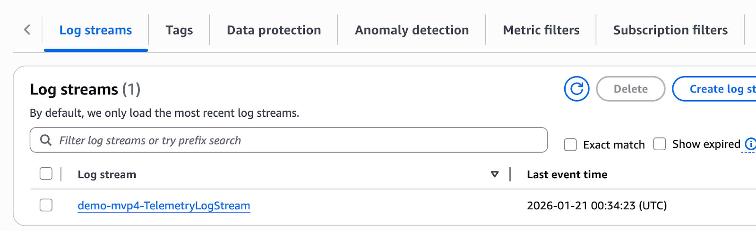The image size is (756, 231).
Task: Go to Metric filters tab
Action: 541,30
